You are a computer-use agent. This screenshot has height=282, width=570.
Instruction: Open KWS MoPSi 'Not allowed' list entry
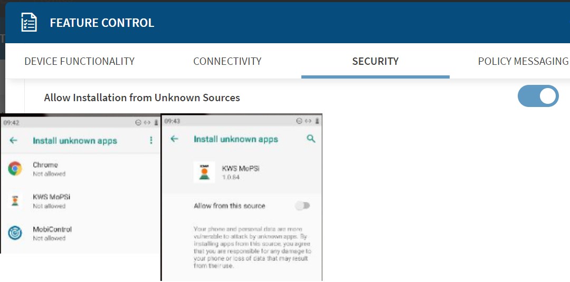click(51, 201)
